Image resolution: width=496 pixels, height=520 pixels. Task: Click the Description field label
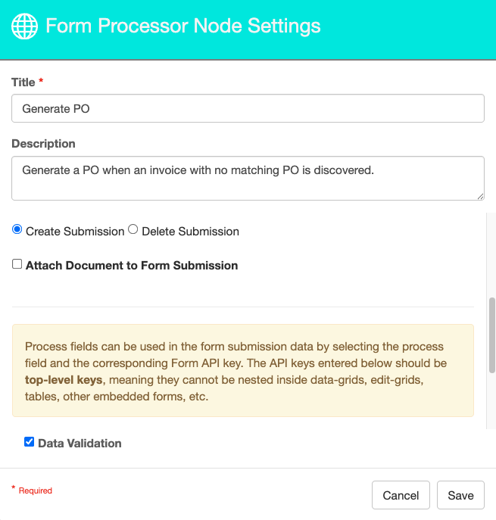tap(43, 144)
